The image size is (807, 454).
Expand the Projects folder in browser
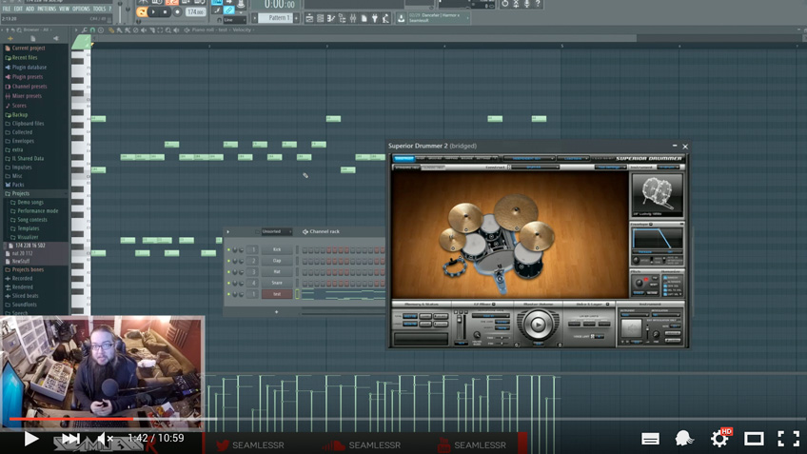tap(20, 193)
